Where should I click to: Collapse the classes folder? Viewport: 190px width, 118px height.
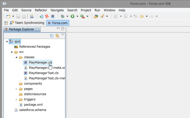(16, 57)
